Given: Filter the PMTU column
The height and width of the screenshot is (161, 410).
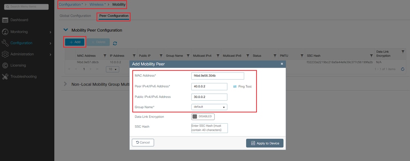Looking at the screenshot, I should click(x=302, y=56).
